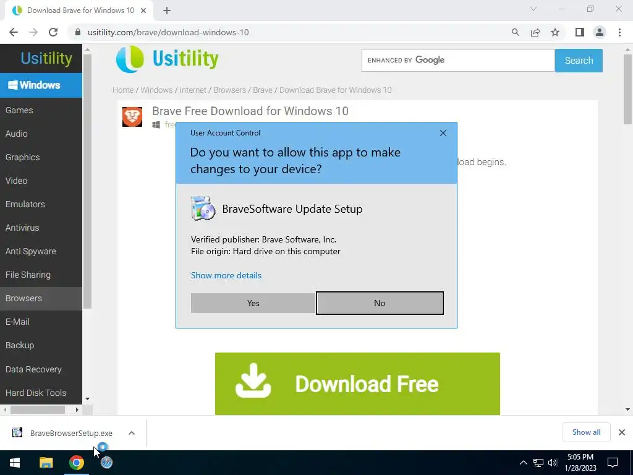The image size is (633, 475).
Task: Open Browsers breadcrumb link
Action: [230, 90]
